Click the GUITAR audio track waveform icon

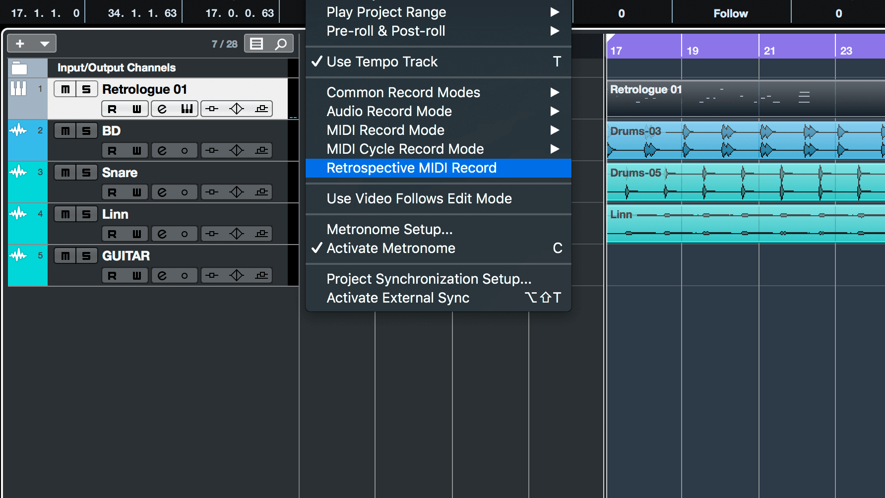[x=18, y=255]
